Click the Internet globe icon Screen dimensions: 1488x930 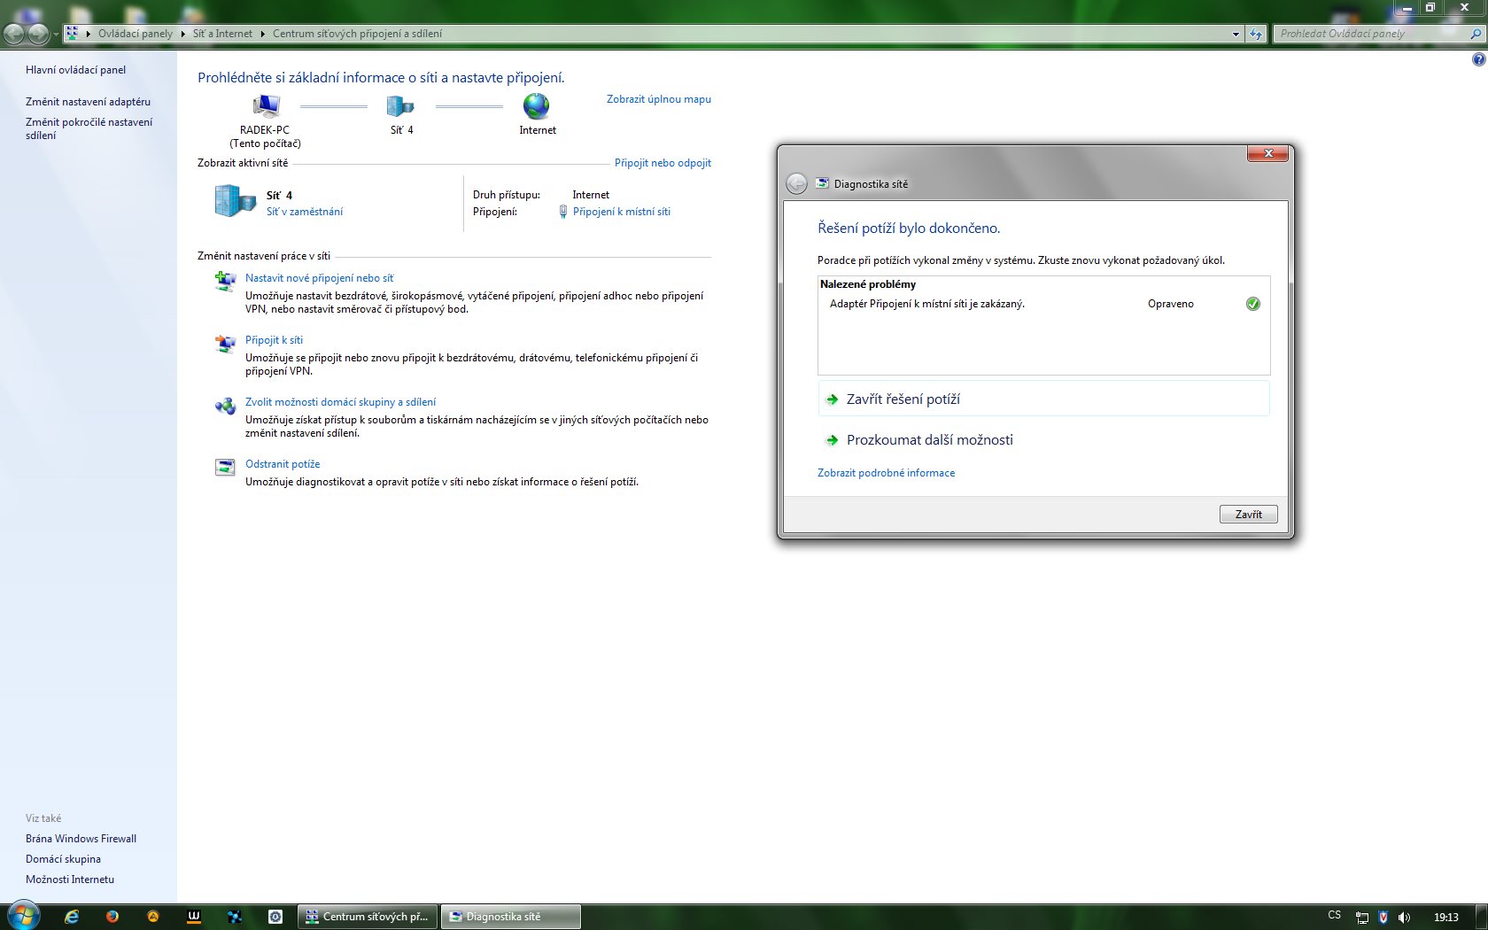click(537, 106)
